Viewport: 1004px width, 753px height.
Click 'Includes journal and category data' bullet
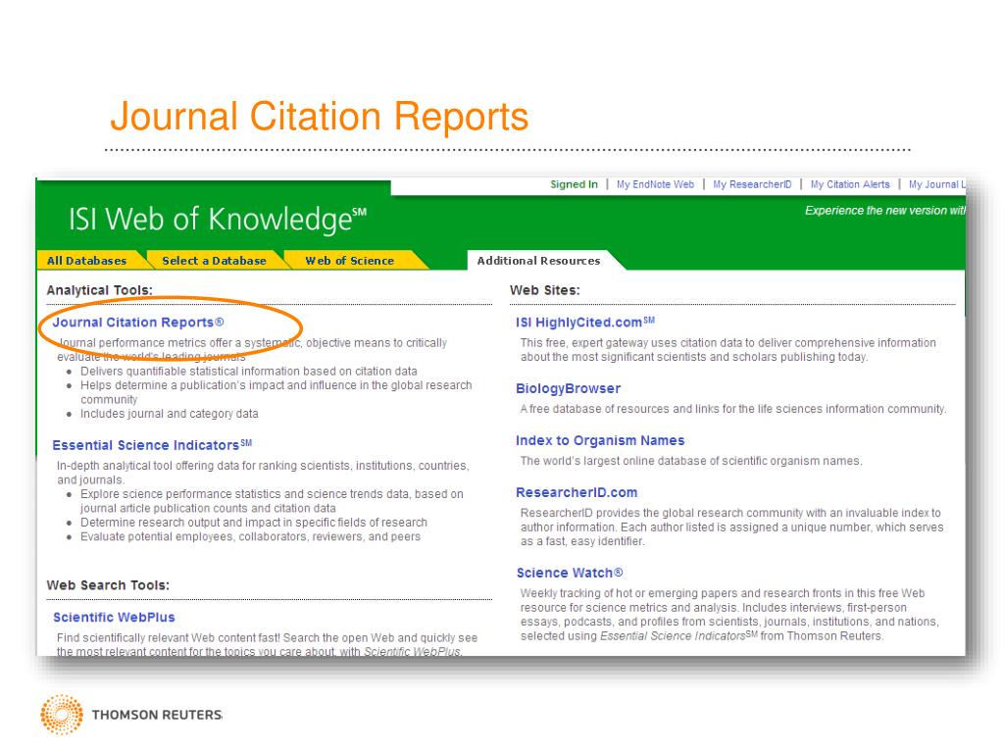(x=169, y=414)
